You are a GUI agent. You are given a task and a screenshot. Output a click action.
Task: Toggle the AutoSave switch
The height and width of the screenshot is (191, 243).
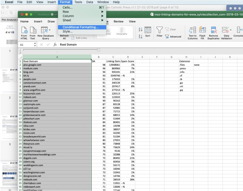(54, 14)
